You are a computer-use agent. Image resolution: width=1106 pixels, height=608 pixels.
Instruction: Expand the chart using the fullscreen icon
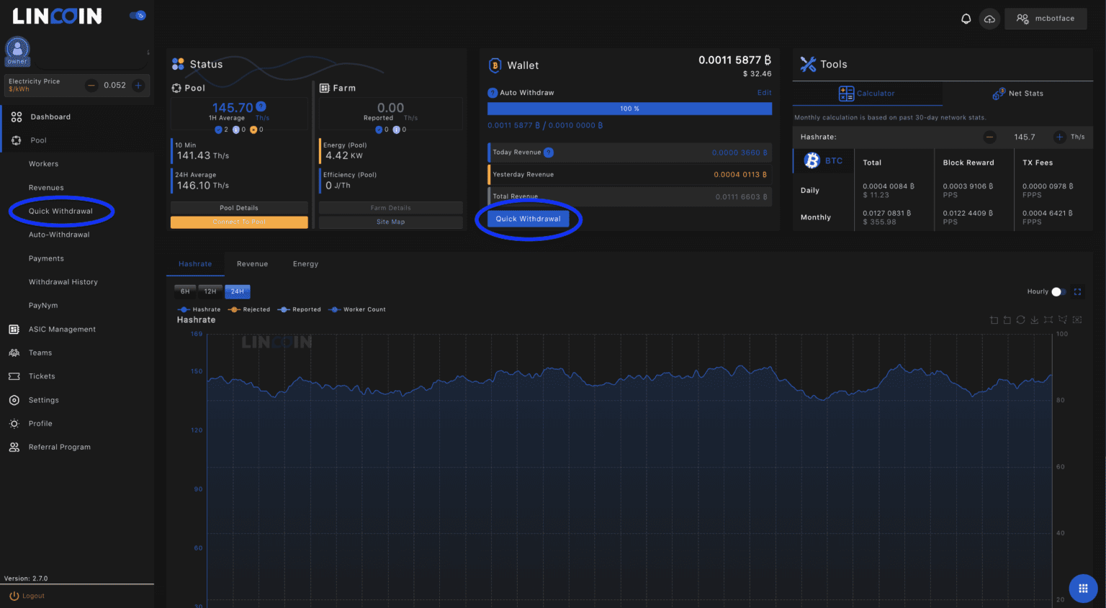pos(1077,292)
